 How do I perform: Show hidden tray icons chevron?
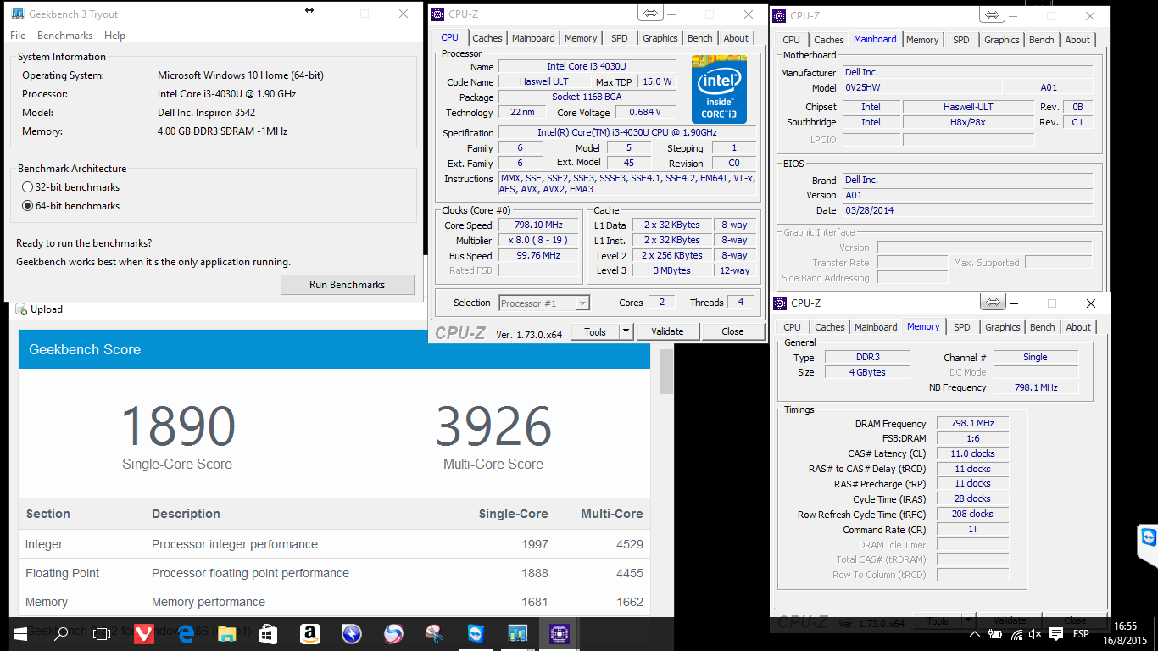coord(974,634)
